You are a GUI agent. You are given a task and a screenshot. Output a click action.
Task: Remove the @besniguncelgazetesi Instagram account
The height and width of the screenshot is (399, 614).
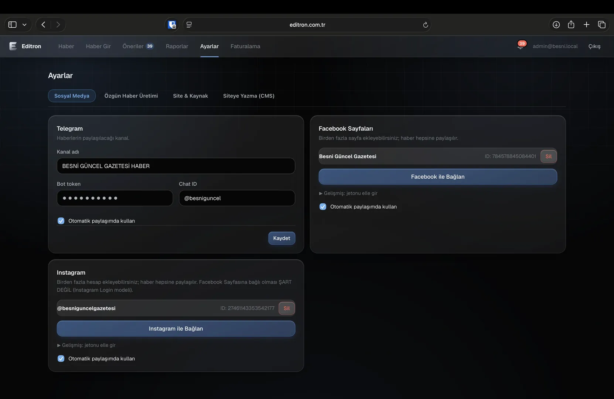287,308
